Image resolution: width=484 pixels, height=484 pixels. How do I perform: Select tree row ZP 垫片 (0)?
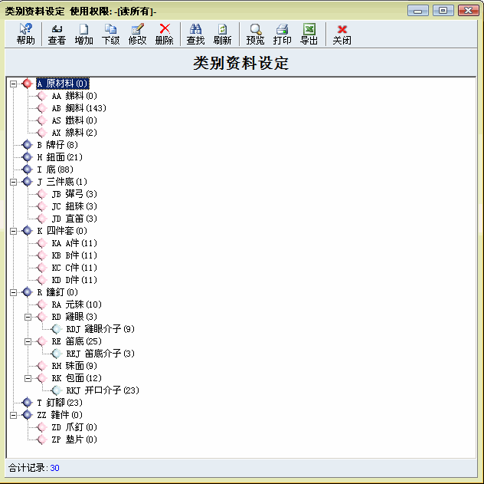[x=74, y=440]
